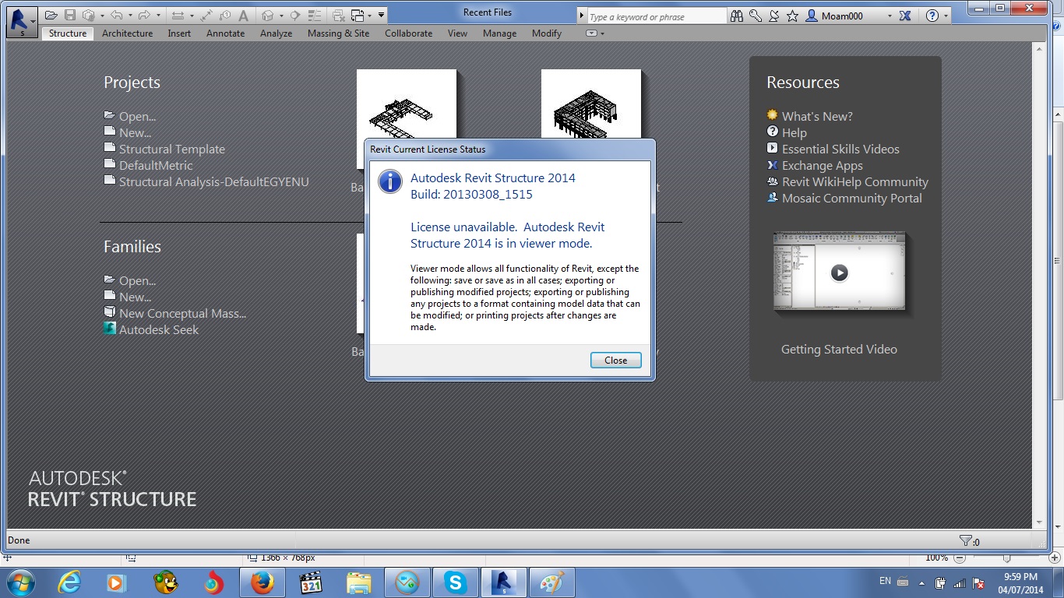Image resolution: width=1064 pixels, height=598 pixels.
Task: Open Skype from the taskbar
Action: pos(456,582)
